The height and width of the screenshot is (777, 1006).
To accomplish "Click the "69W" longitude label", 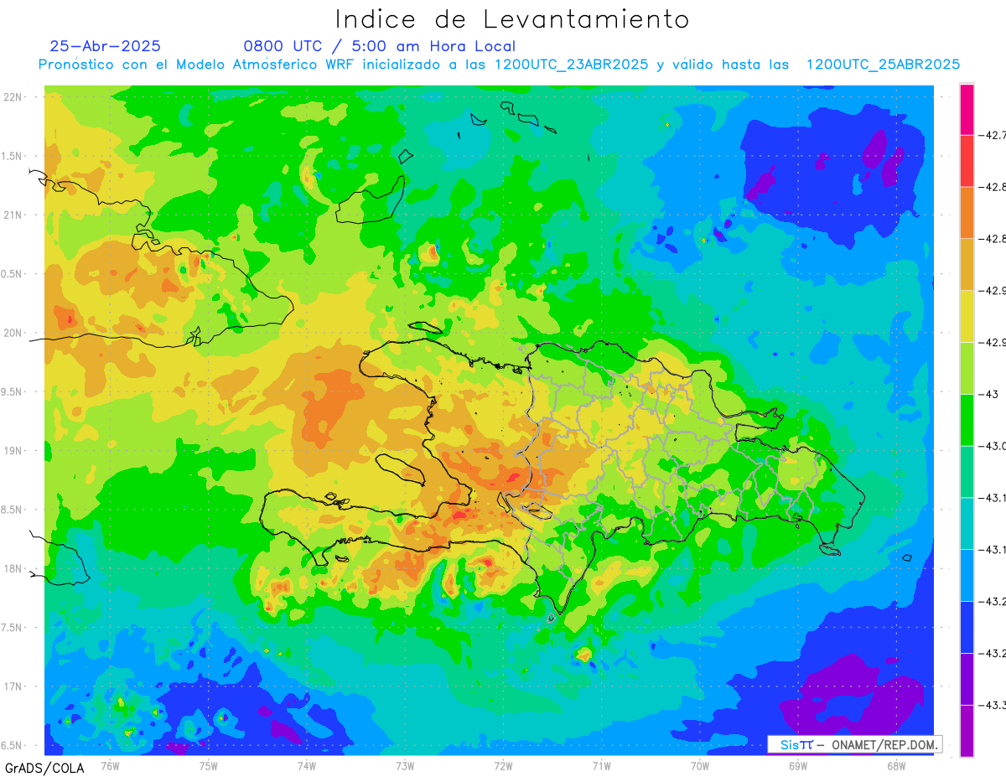I will (798, 765).
